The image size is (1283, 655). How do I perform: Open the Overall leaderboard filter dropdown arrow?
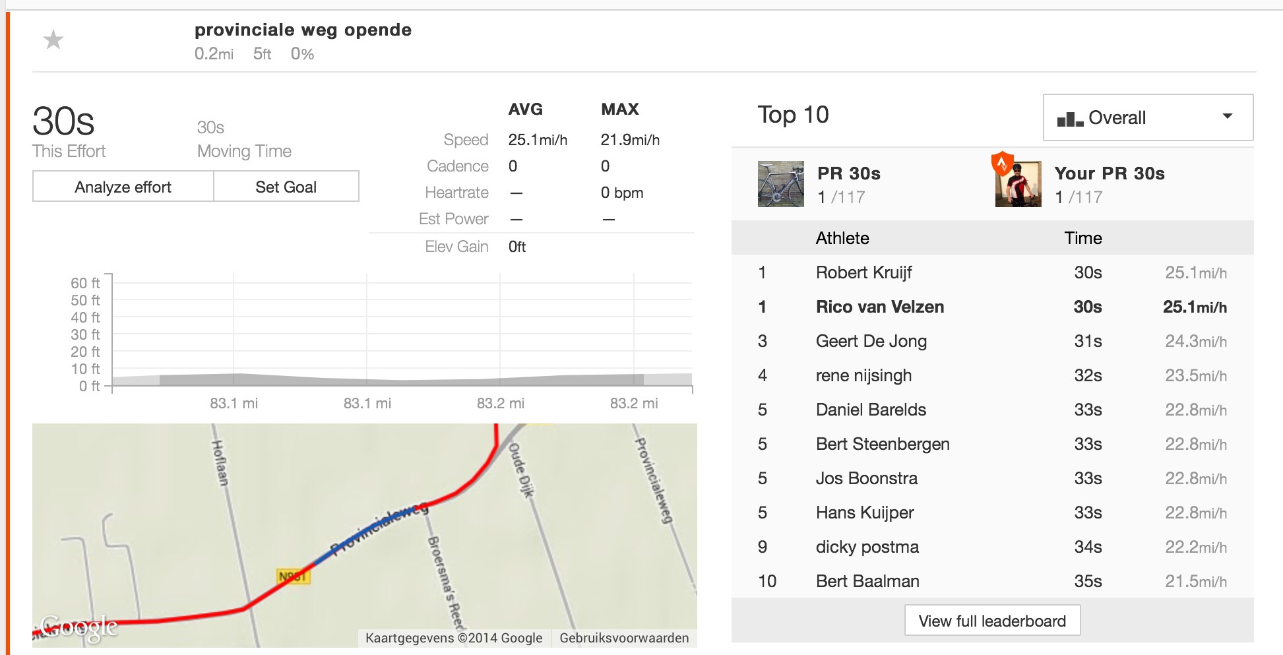pos(1227,116)
